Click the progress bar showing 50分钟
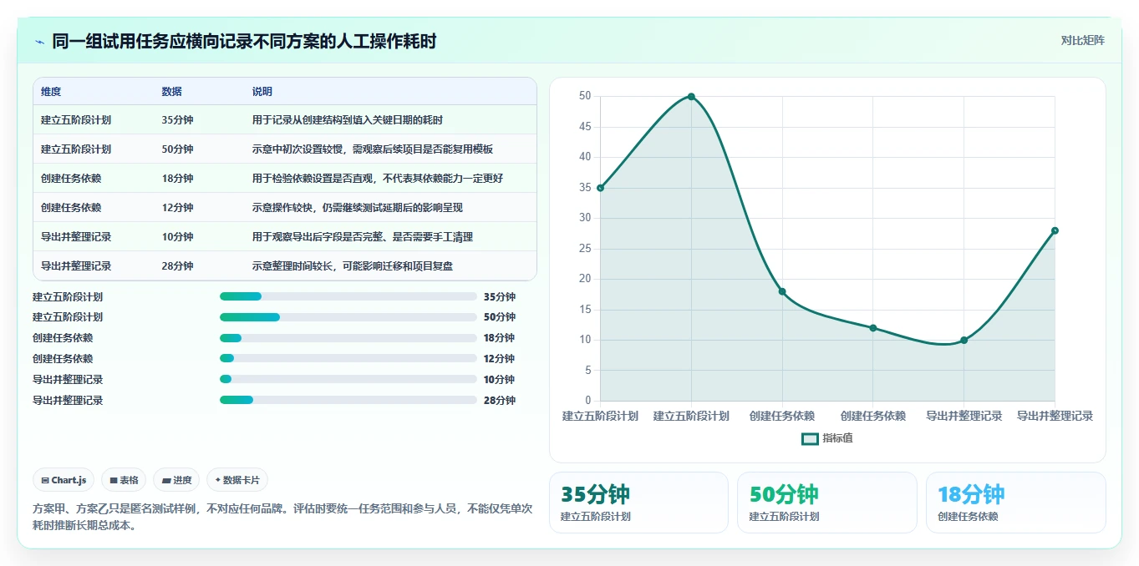 [x=348, y=317]
